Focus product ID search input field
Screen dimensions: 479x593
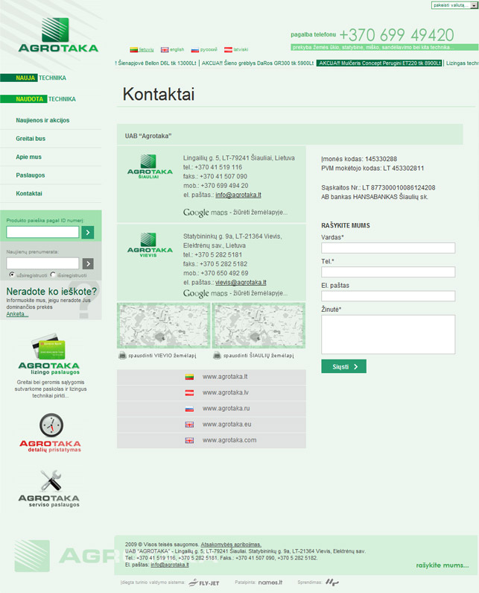pyautogui.click(x=42, y=232)
